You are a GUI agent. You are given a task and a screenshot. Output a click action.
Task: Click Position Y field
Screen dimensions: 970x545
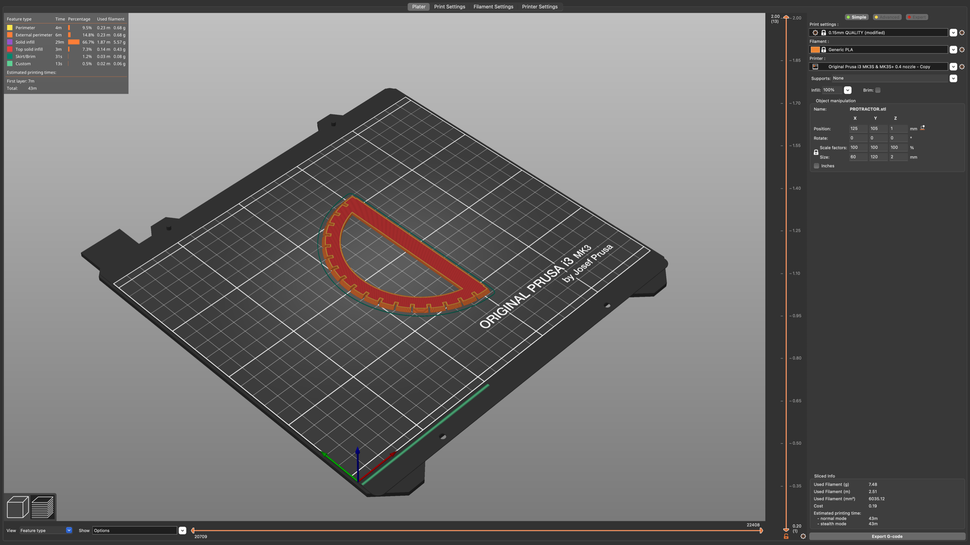pyautogui.click(x=878, y=128)
